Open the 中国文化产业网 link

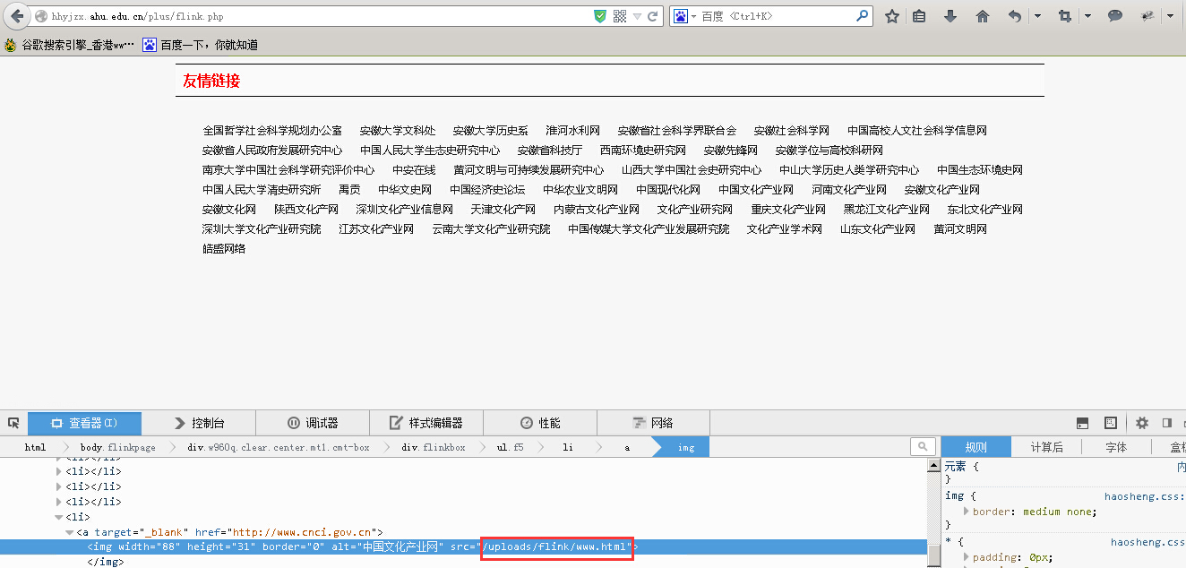point(756,190)
